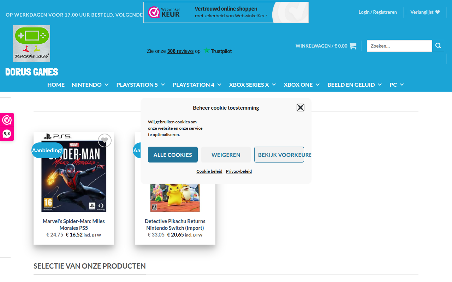Open the pink WebwinkelKeur 9,8 rating badge

click(7, 127)
